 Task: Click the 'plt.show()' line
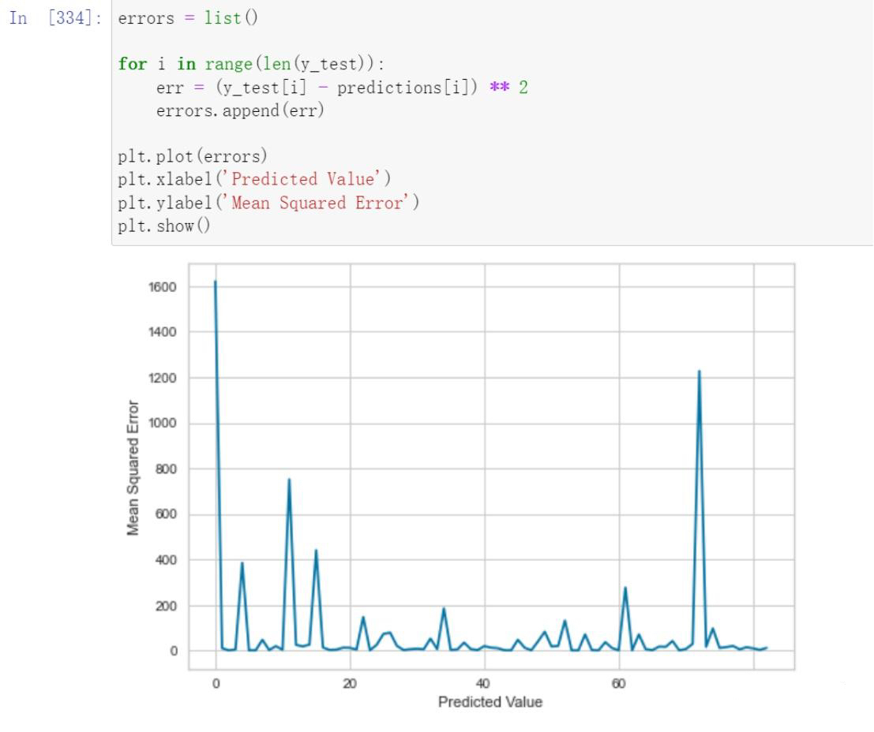point(164,226)
